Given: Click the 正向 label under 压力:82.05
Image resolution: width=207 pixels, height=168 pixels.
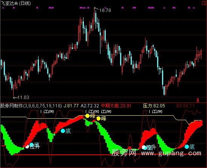Looking at the screenshot, I should pyautogui.click(x=157, y=111).
